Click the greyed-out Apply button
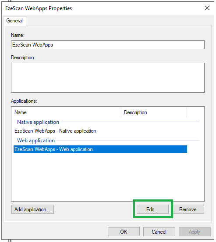The height and width of the screenshot is (242, 216). tap(195, 231)
